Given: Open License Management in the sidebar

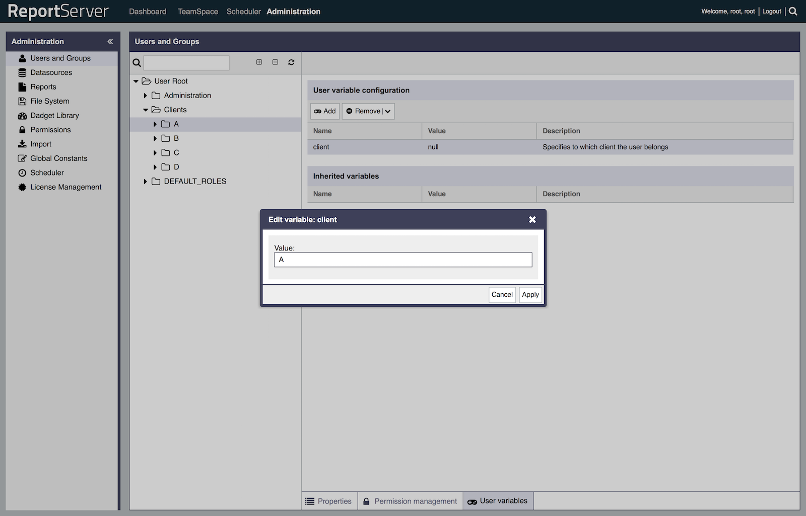Looking at the screenshot, I should (x=65, y=187).
